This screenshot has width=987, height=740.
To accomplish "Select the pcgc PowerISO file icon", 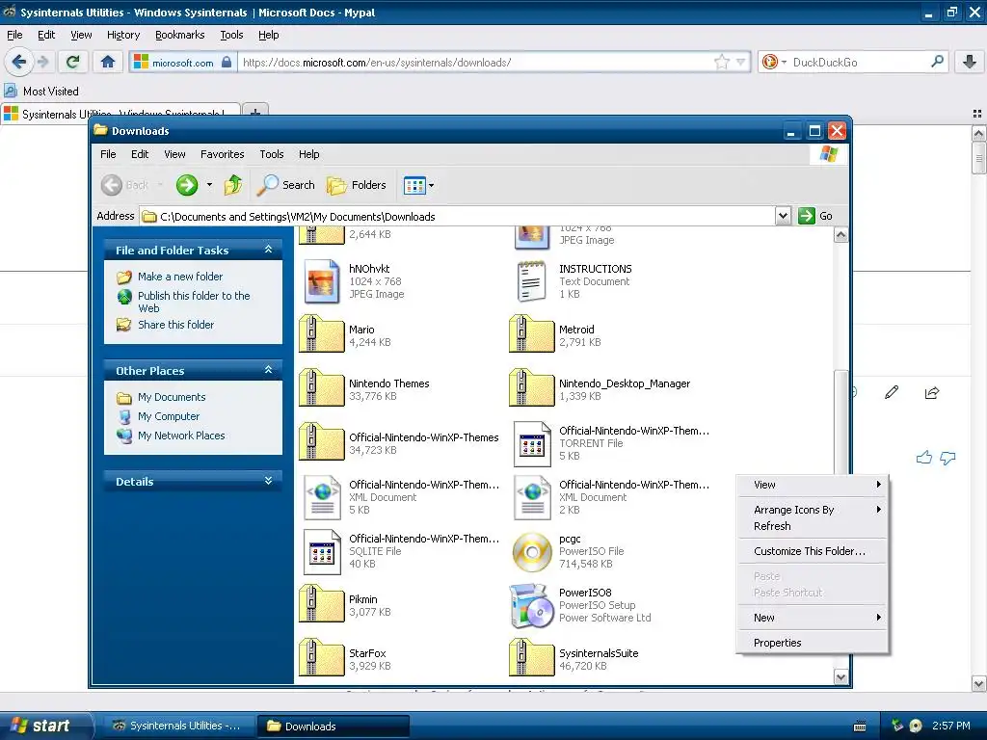I will click(x=532, y=551).
